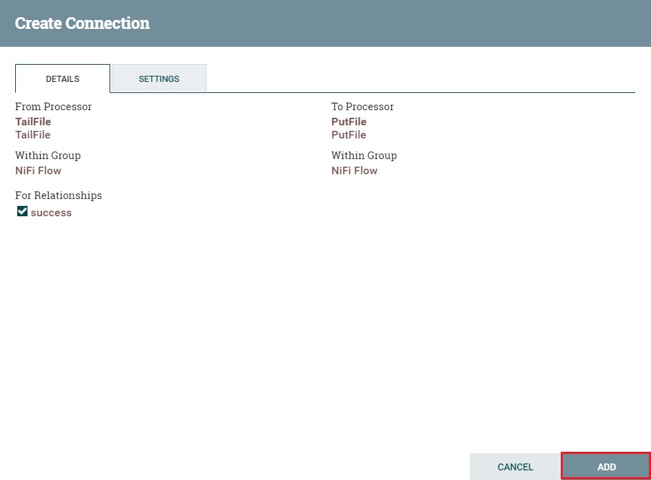Select the bold PutFile processor name
The width and height of the screenshot is (651, 480).
(349, 122)
